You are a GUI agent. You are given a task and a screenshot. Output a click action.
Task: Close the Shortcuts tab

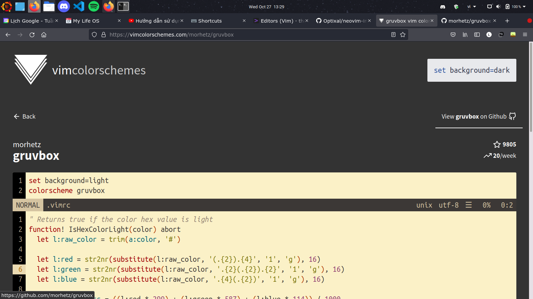[244, 21]
